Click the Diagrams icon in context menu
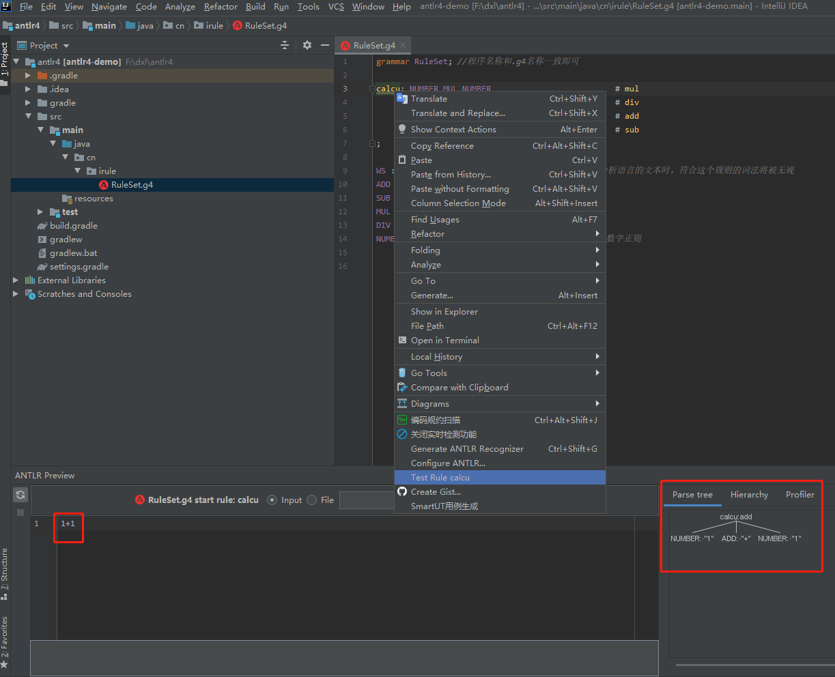835x677 pixels. (402, 403)
